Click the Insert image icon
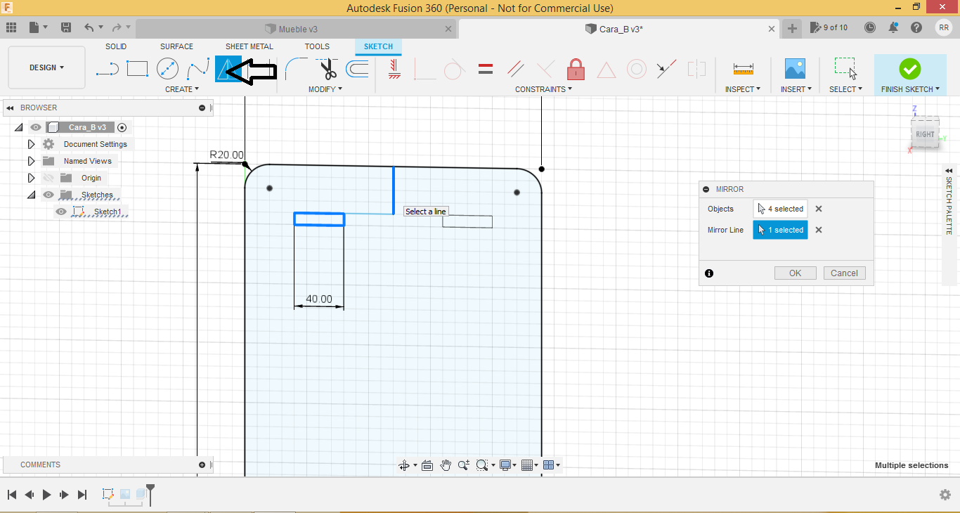Image resolution: width=960 pixels, height=513 pixels. 795,69
